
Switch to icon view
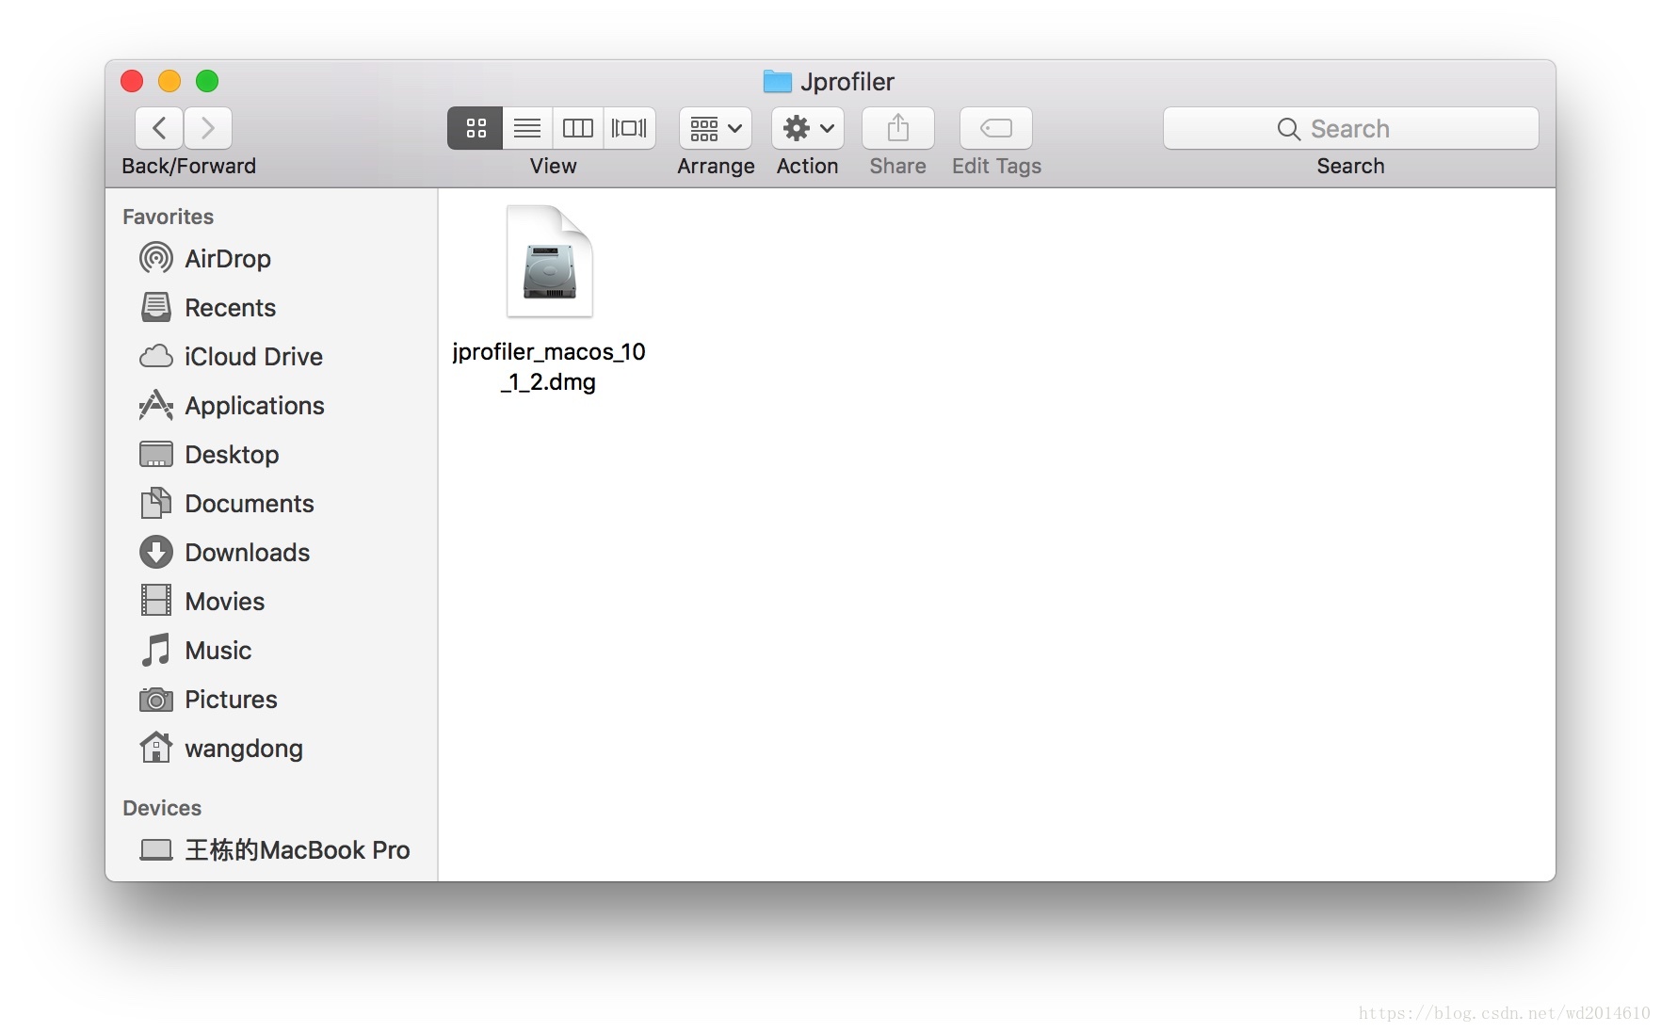coord(476,128)
